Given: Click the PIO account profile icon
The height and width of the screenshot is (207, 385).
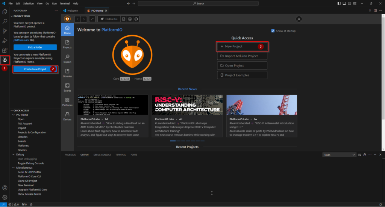Looking at the screenshot, I should [299, 19].
